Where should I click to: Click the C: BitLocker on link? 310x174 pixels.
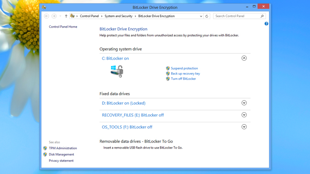click(x=115, y=58)
